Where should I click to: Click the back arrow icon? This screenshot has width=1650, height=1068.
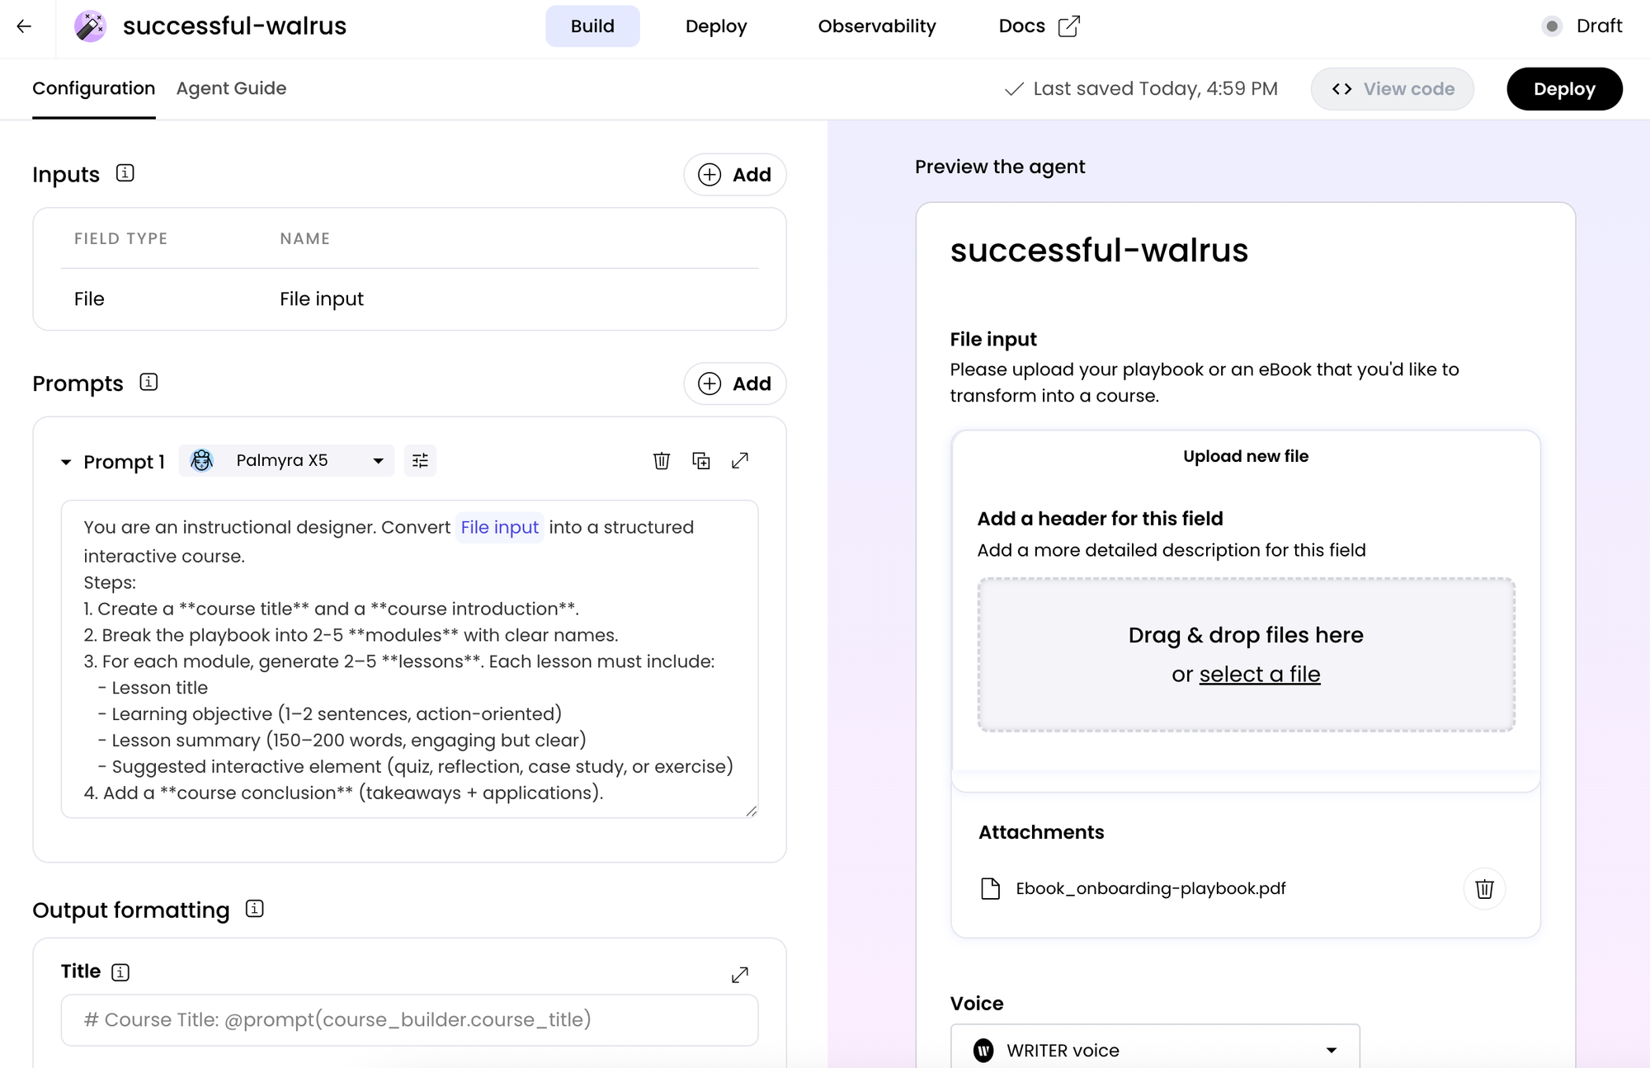coord(24,26)
